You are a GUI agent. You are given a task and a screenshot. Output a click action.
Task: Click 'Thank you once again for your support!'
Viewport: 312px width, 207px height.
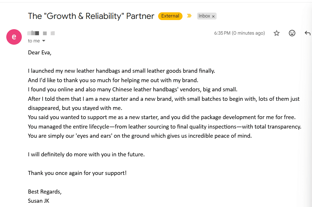pyautogui.click(x=77, y=173)
